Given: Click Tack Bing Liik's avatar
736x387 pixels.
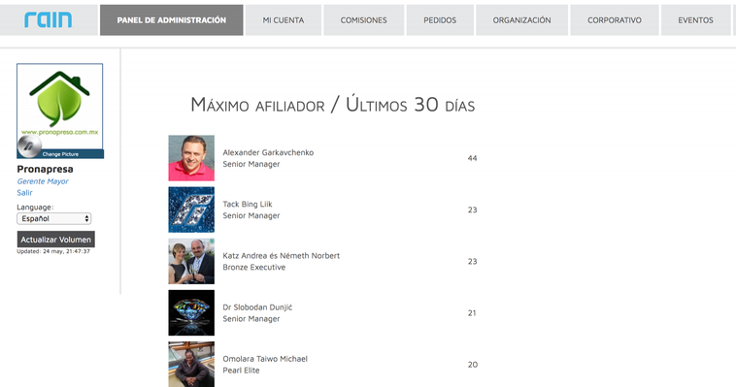Looking at the screenshot, I should coord(191,210).
